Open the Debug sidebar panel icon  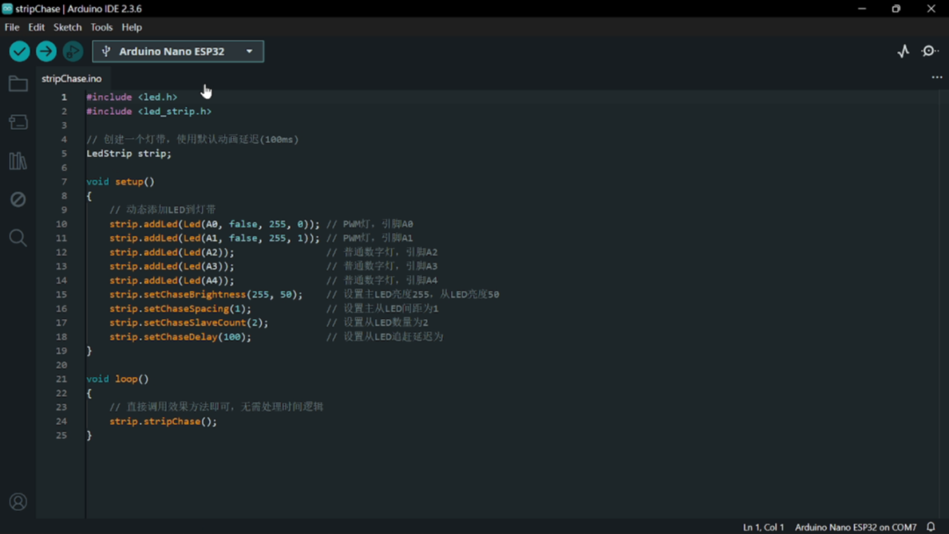(18, 199)
